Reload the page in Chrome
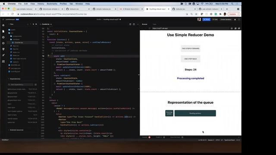276x155 pixels. coord(13,14)
